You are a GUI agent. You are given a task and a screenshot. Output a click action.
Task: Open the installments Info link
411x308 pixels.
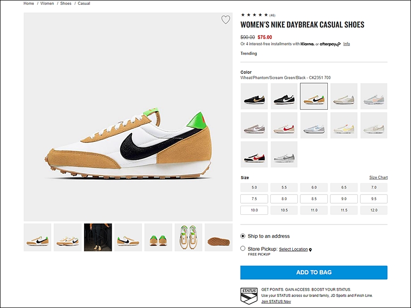click(347, 44)
